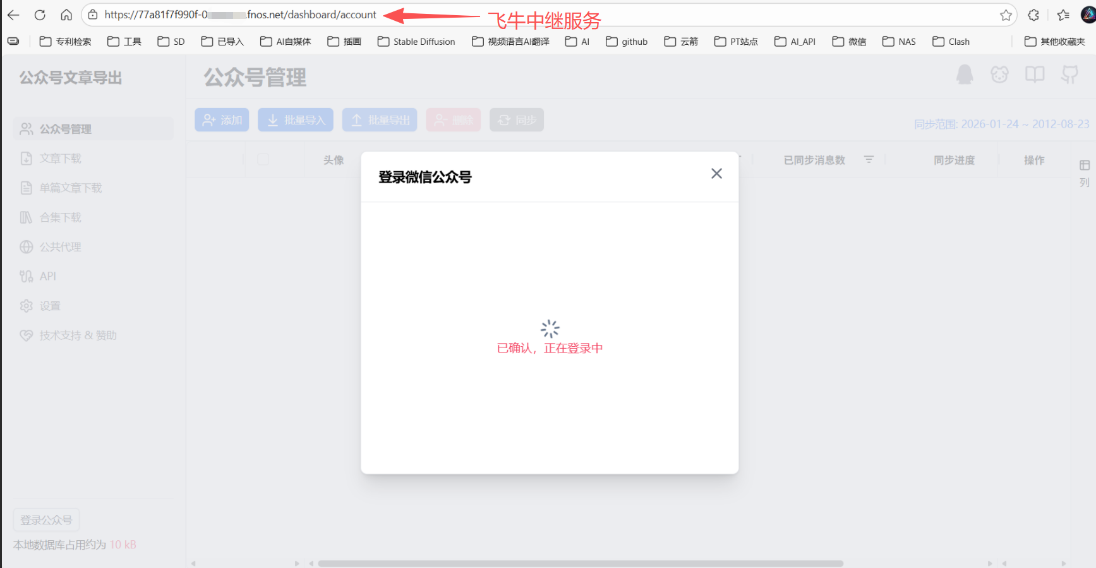The width and height of the screenshot is (1096, 568).
Task: Open the NAS bookmark folder
Action: (x=899, y=42)
